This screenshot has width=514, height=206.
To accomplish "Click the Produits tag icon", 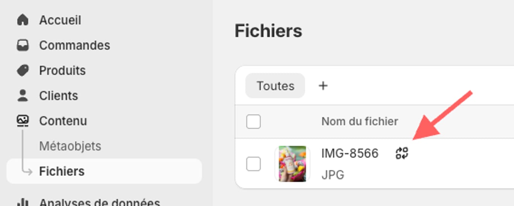I will [x=23, y=70].
